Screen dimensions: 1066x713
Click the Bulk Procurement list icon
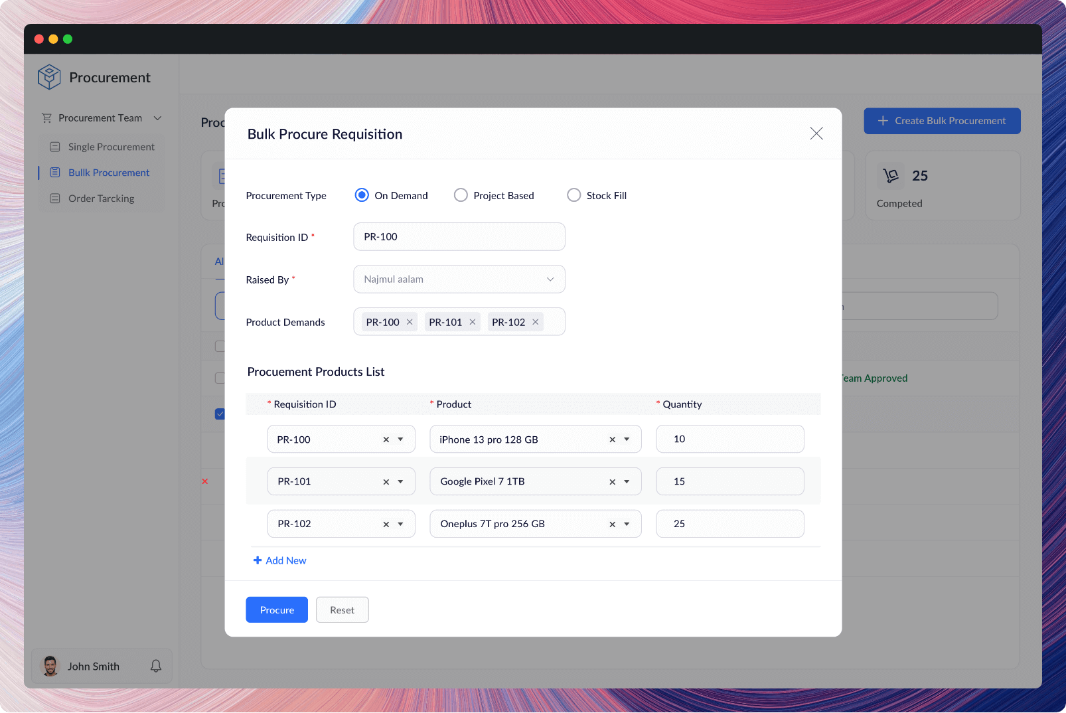(x=55, y=172)
